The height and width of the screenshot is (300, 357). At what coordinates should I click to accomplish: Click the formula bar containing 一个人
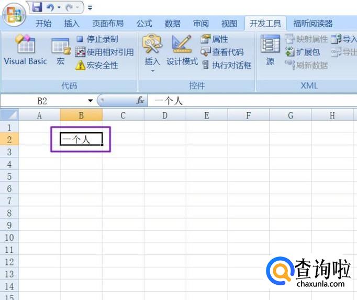(x=252, y=101)
